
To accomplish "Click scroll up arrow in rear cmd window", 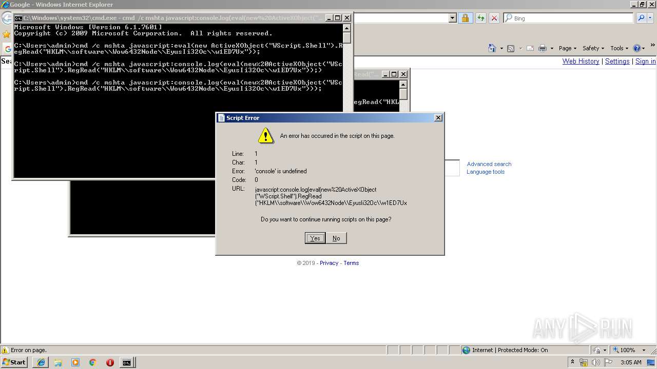I will click(403, 85).
